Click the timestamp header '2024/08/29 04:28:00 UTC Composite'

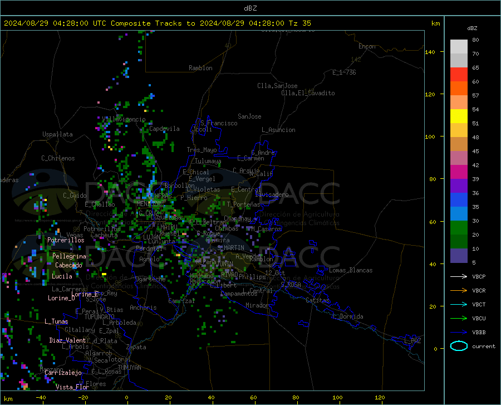coord(77,23)
